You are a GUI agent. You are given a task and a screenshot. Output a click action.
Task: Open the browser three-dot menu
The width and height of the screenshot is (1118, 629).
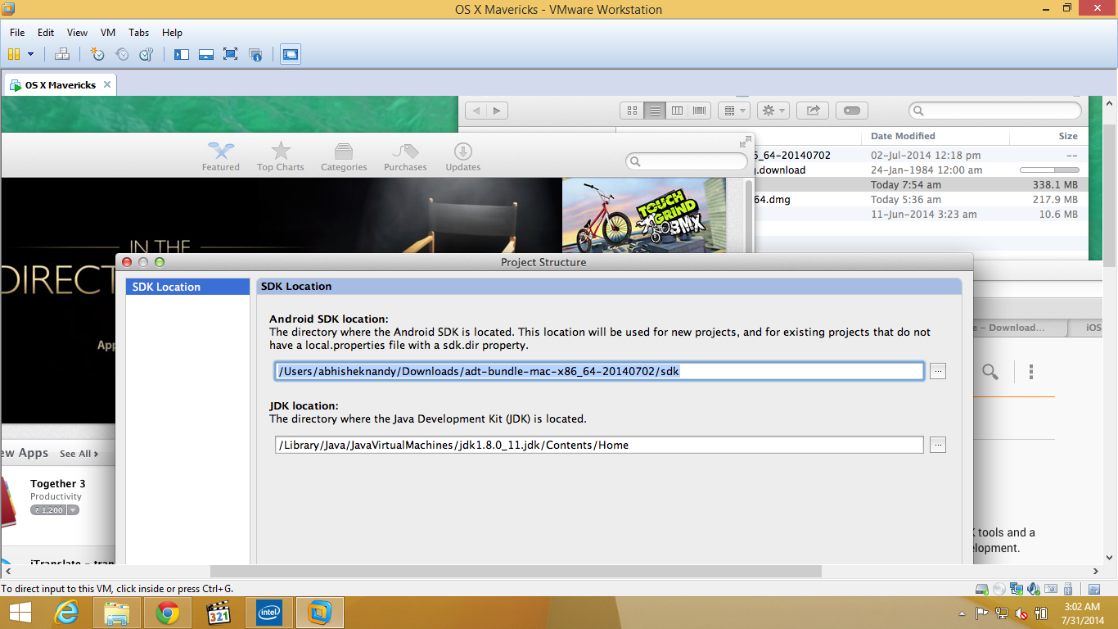[x=1031, y=372]
